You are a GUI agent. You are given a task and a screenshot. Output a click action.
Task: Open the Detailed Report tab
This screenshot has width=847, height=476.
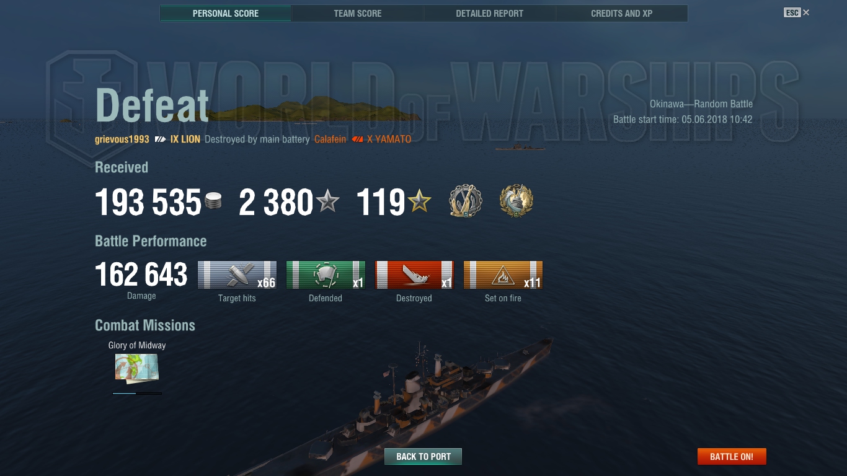pyautogui.click(x=490, y=14)
